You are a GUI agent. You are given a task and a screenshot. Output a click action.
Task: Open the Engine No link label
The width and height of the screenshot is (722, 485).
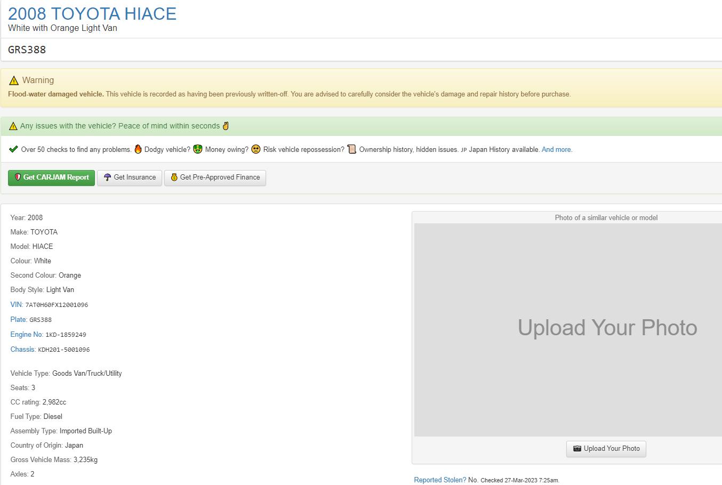[x=27, y=335]
